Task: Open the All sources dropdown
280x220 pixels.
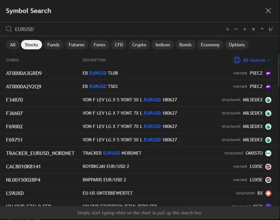Action: click(256, 60)
